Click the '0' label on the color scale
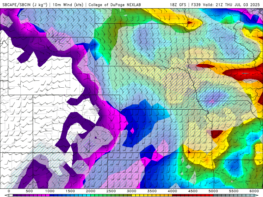Viewport: 263px width, 197px height. point(9,191)
